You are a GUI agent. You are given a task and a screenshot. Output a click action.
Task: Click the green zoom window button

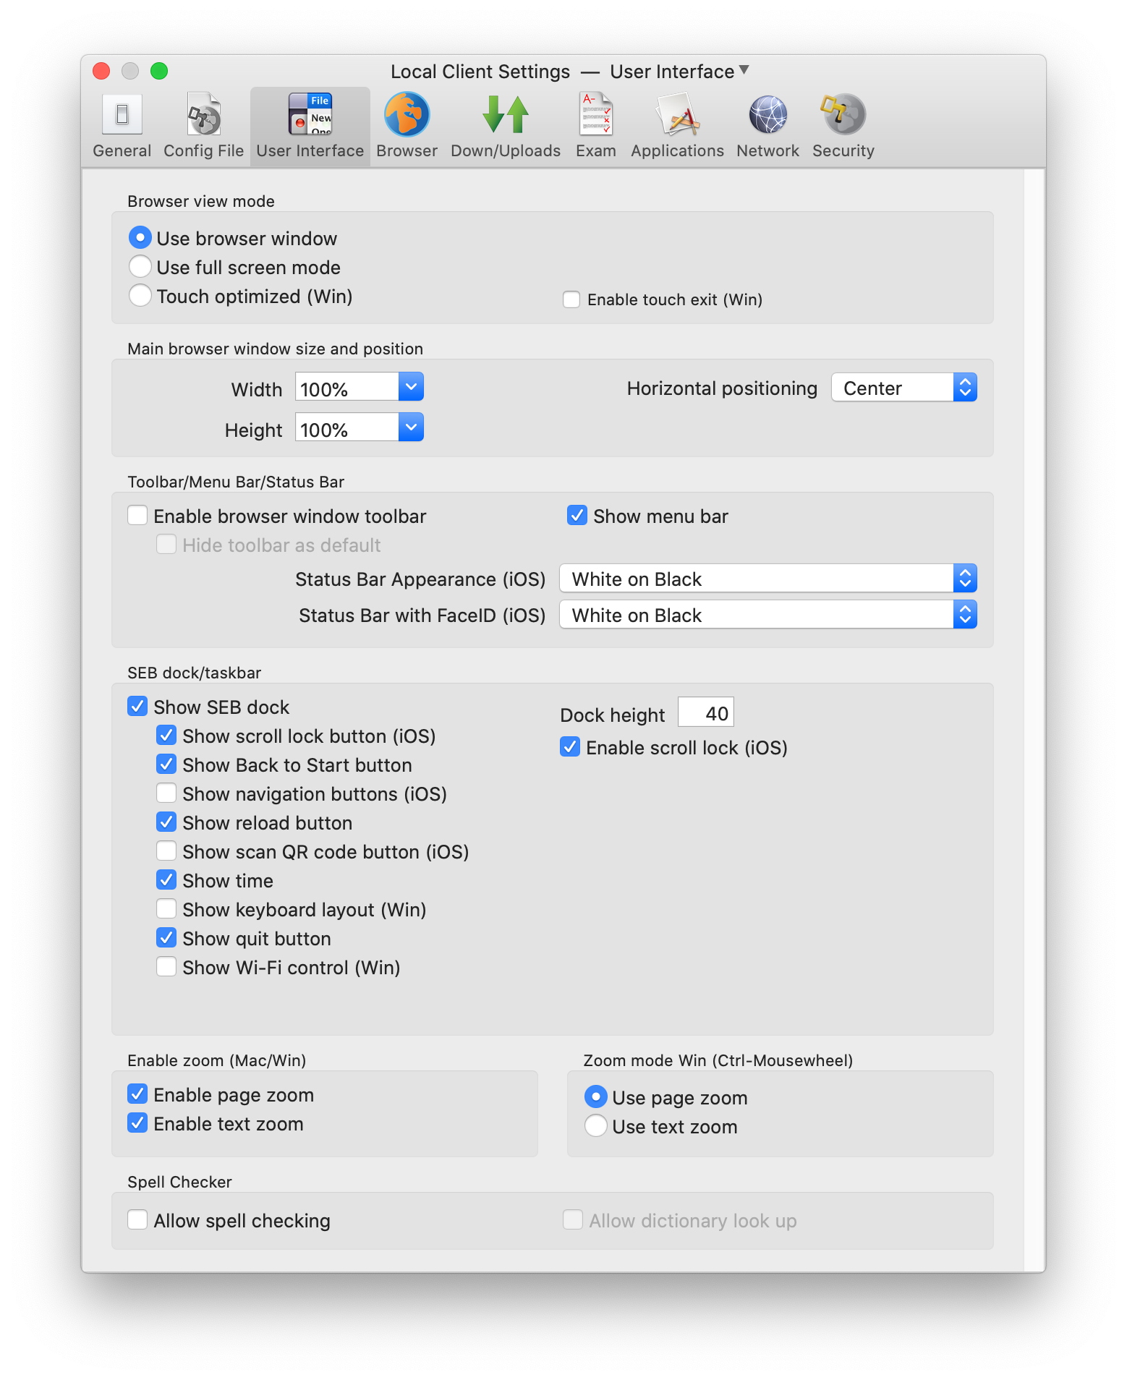[159, 71]
